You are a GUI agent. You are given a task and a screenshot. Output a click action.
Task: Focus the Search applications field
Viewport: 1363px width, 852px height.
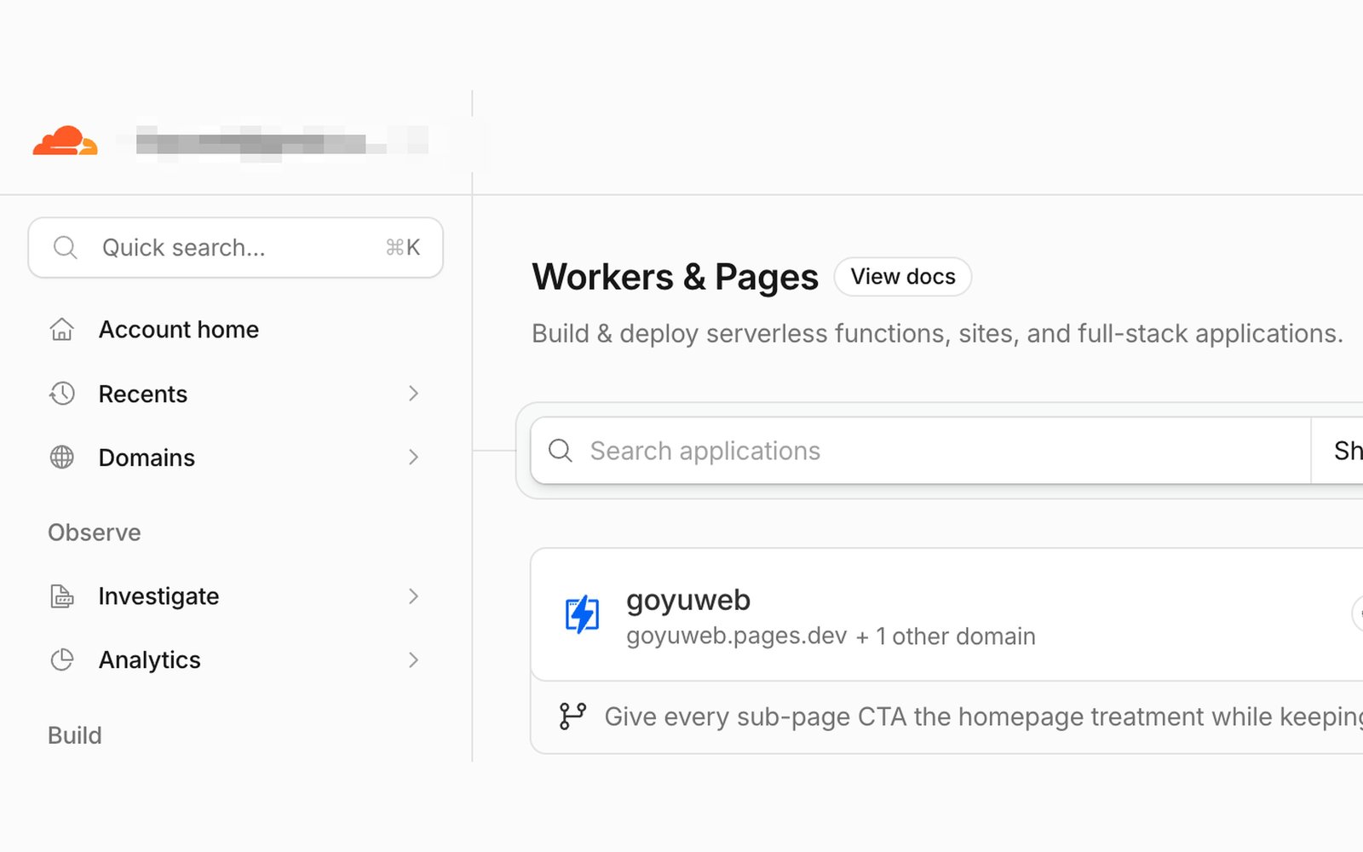point(920,451)
